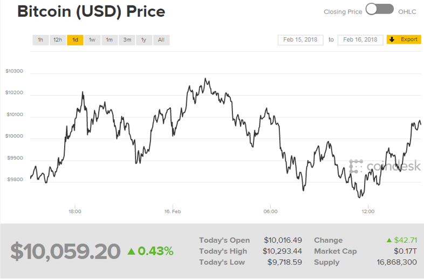Select the OHLC label option
The width and height of the screenshot is (424, 279).
407,12
